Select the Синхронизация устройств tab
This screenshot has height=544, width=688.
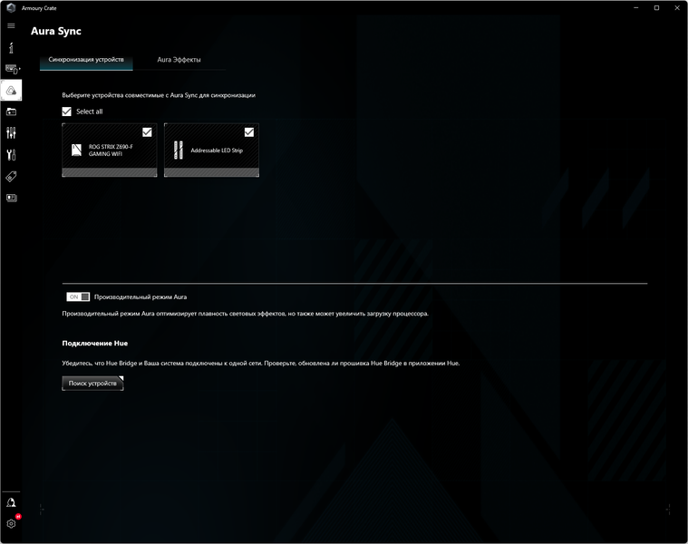coord(86,60)
